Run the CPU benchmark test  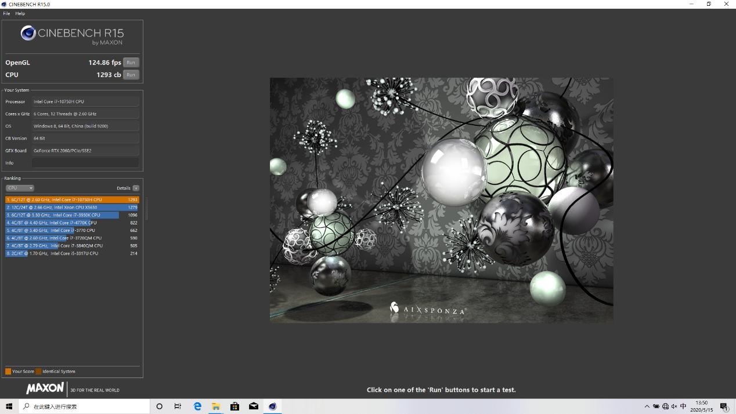coord(131,75)
